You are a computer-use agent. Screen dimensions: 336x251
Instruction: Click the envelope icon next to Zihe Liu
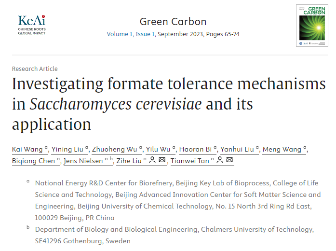click(x=162, y=160)
